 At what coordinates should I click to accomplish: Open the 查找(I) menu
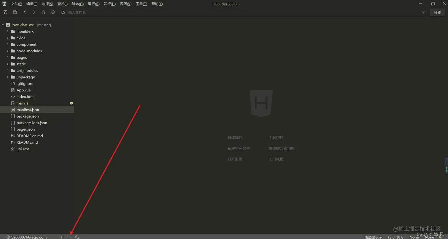click(x=63, y=4)
